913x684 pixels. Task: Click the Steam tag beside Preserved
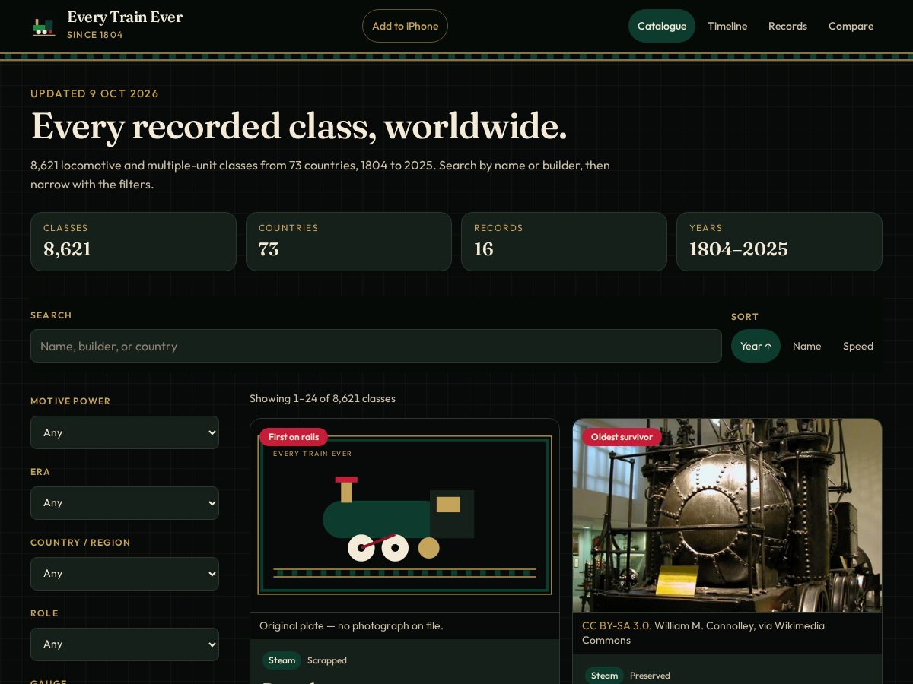604,676
